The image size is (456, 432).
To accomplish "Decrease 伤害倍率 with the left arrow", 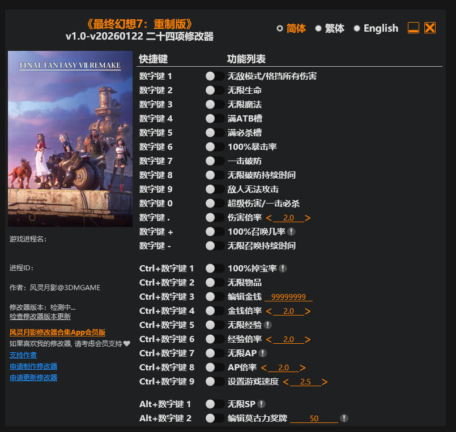I will pyautogui.click(x=269, y=218).
